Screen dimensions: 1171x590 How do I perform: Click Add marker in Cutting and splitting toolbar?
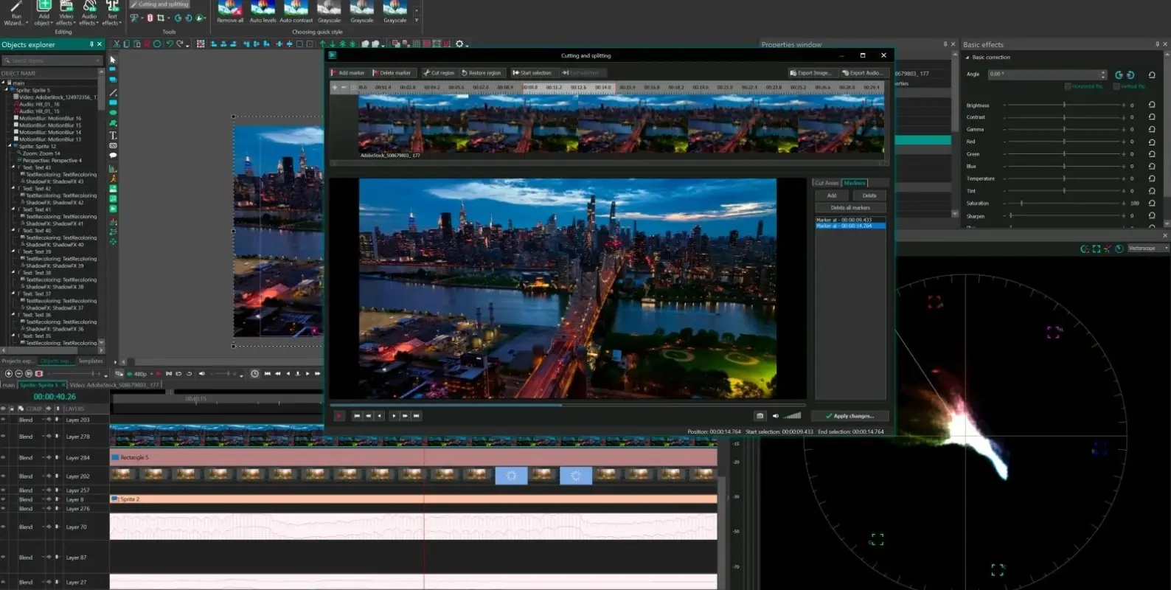pos(348,73)
